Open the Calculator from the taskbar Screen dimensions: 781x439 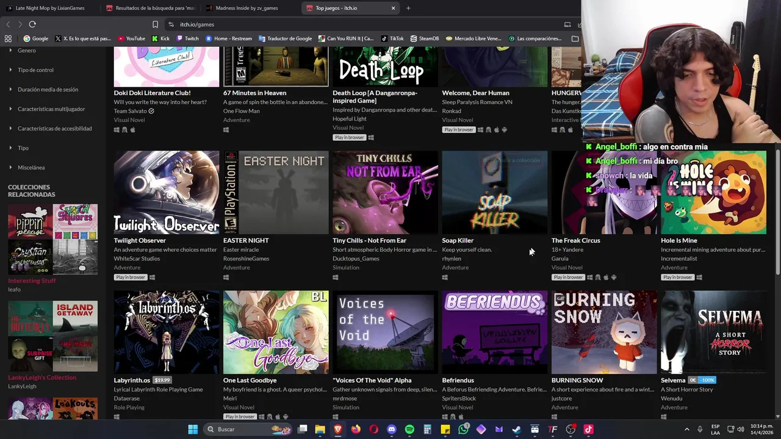[x=427, y=429]
